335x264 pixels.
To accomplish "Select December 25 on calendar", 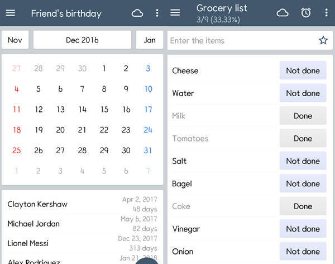I will pyautogui.click(x=17, y=150).
